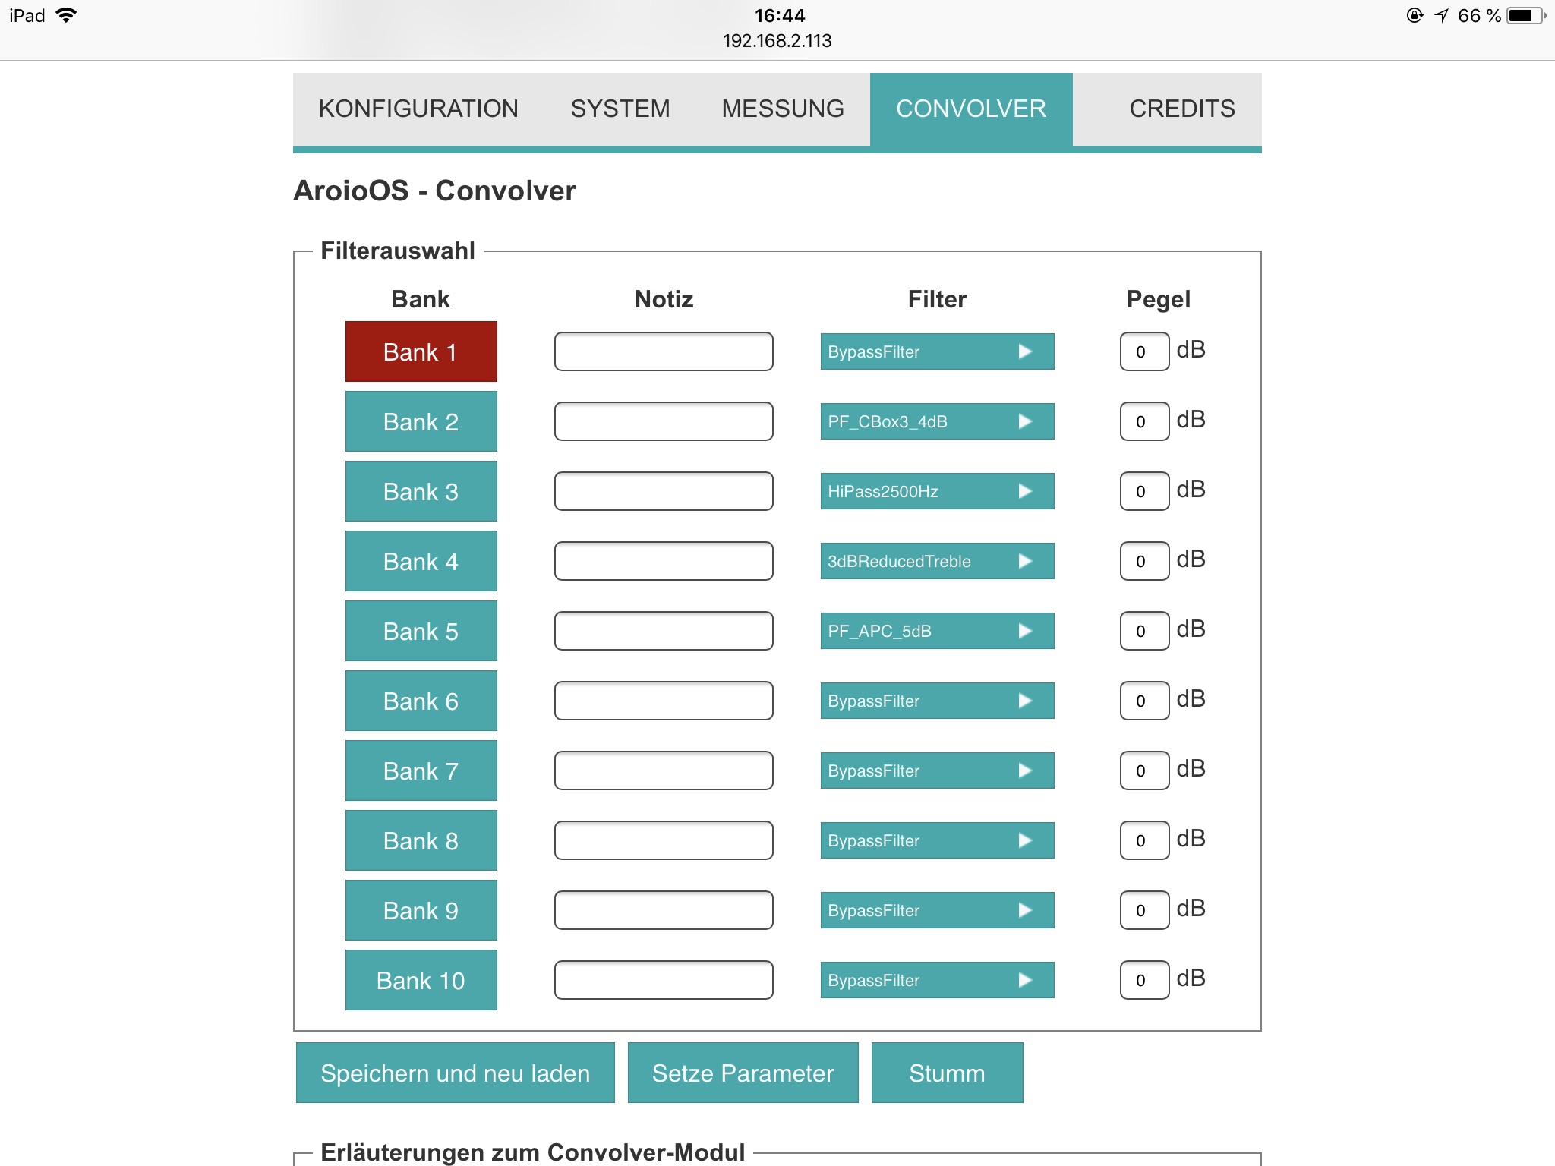Expand the PF_CBox3_4dB filter dropdown
The image size is (1555, 1166).
click(x=937, y=421)
